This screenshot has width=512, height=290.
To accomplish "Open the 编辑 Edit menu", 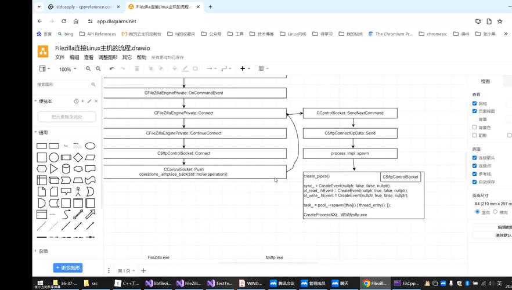I will [74, 57].
